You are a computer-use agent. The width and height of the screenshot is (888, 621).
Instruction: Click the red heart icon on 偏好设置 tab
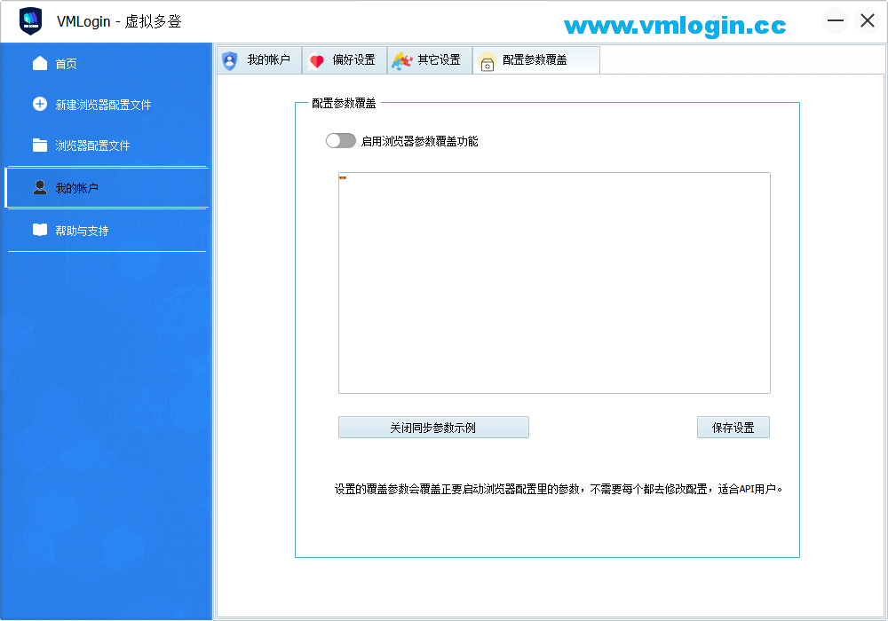[x=316, y=61]
